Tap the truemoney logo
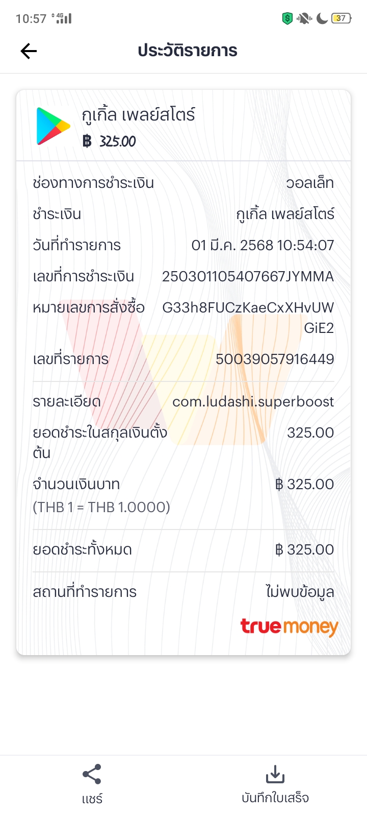Screen dimensions: 367x817 pyautogui.click(x=289, y=626)
